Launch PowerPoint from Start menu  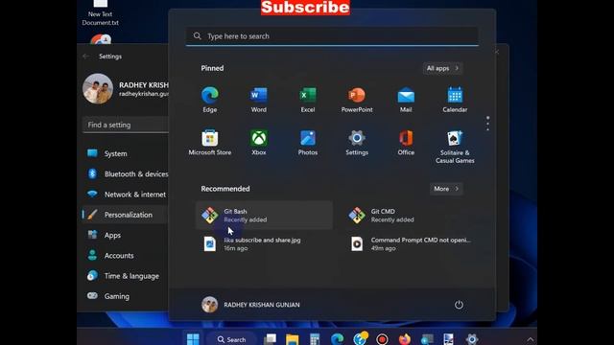pyautogui.click(x=357, y=100)
